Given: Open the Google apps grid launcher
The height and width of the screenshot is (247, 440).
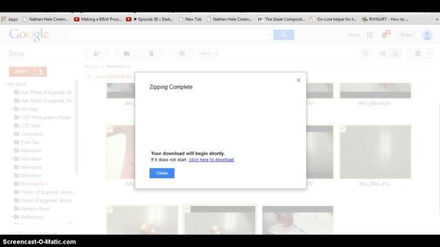Looking at the screenshot, I should coord(370,35).
